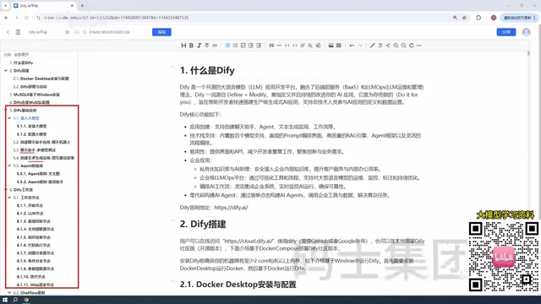
Task: Select outline entry 5.2
Action: [41, 142]
